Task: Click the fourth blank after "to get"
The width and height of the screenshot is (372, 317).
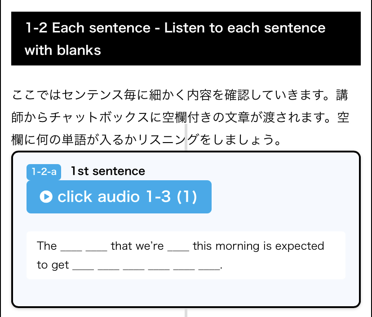Action: coord(159,266)
